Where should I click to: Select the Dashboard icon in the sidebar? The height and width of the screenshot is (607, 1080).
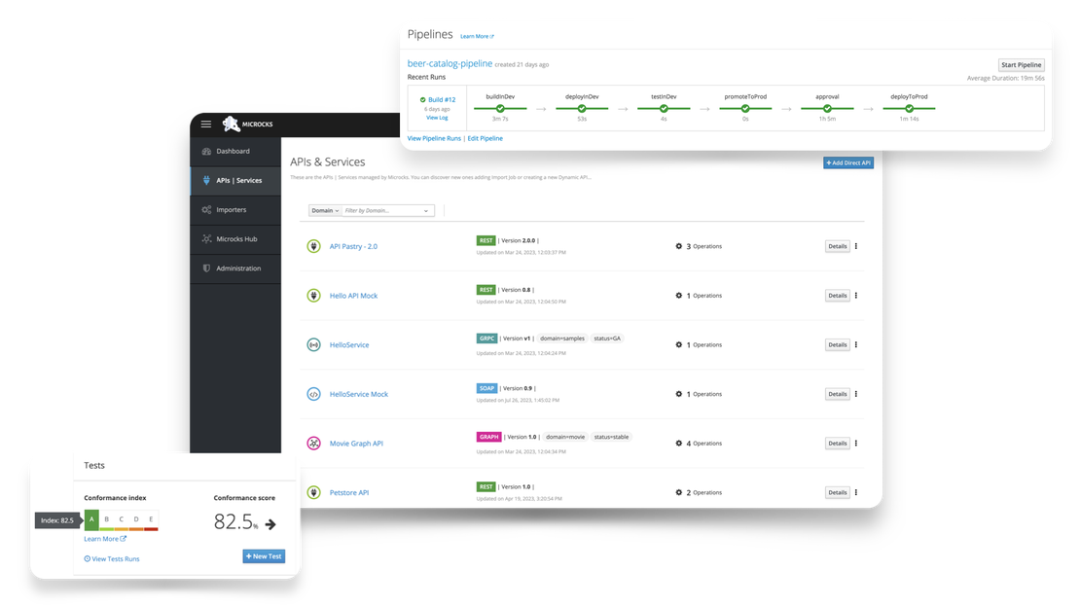(206, 152)
